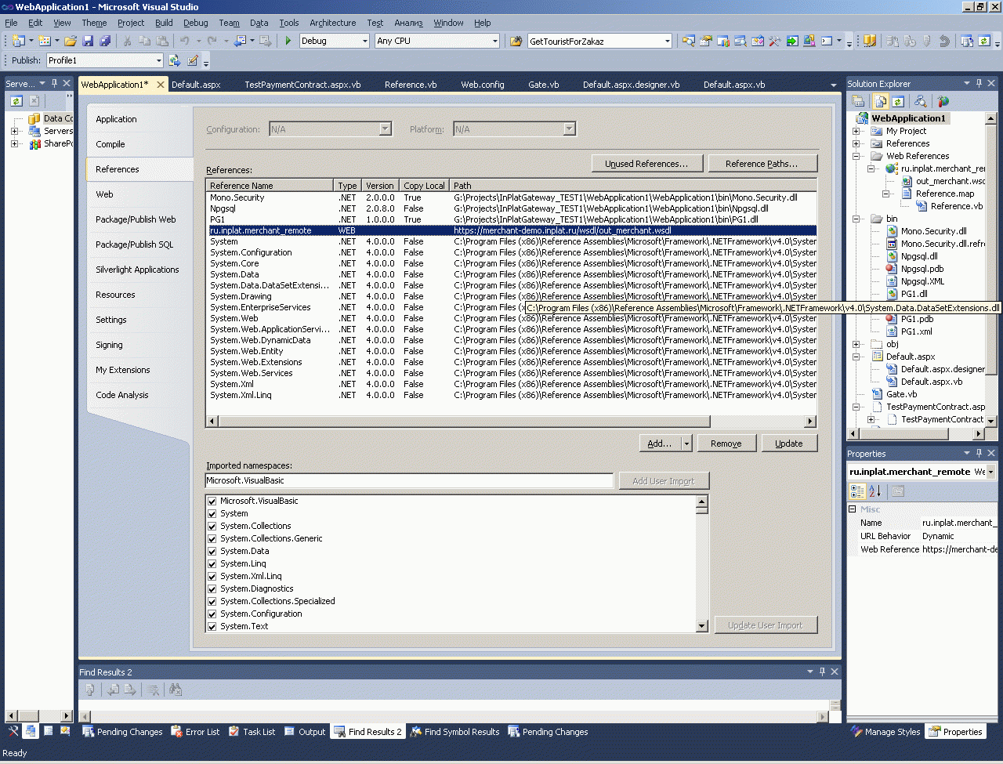The height and width of the screenshot is (764, 1003).
Task: Uncheck the Microsoft.VisualBasic namespace checkbox
Action: pyautogui.click(x=212, y=501)
